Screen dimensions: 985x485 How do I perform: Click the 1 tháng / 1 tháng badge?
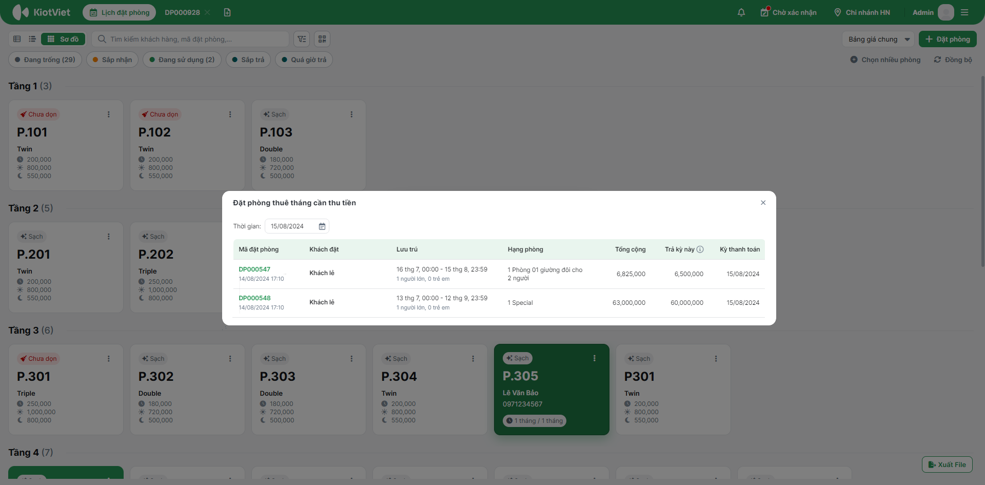tap(535, 421)
